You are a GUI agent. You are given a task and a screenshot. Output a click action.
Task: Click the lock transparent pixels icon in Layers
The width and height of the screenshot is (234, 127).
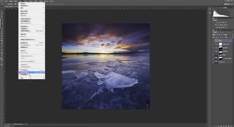coord(216,37)
